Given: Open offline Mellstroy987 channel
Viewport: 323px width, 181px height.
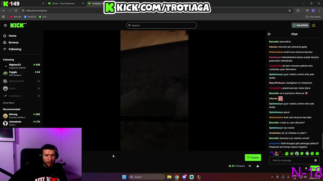Looking at the screenshot, I should tap(21, 81).
